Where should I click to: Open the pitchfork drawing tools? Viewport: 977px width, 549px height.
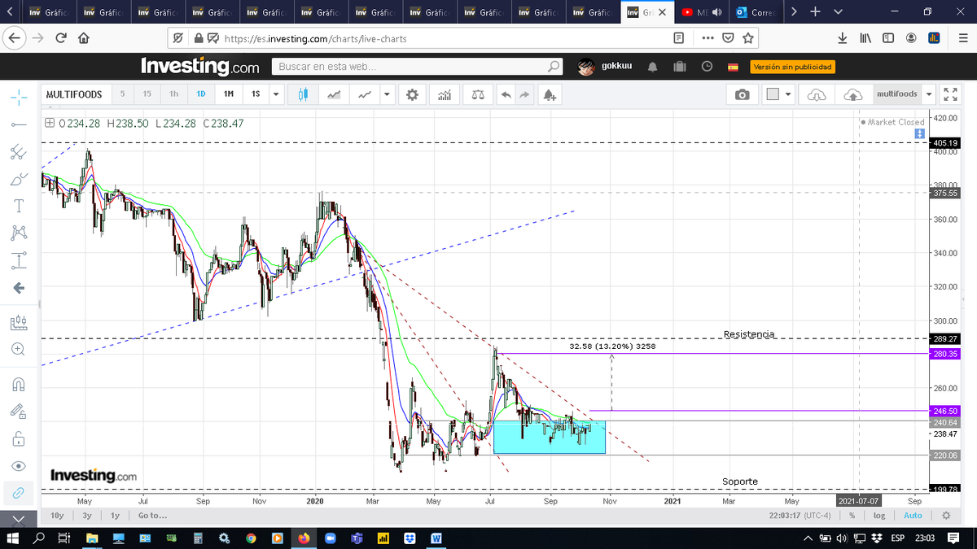click(18, 151)
